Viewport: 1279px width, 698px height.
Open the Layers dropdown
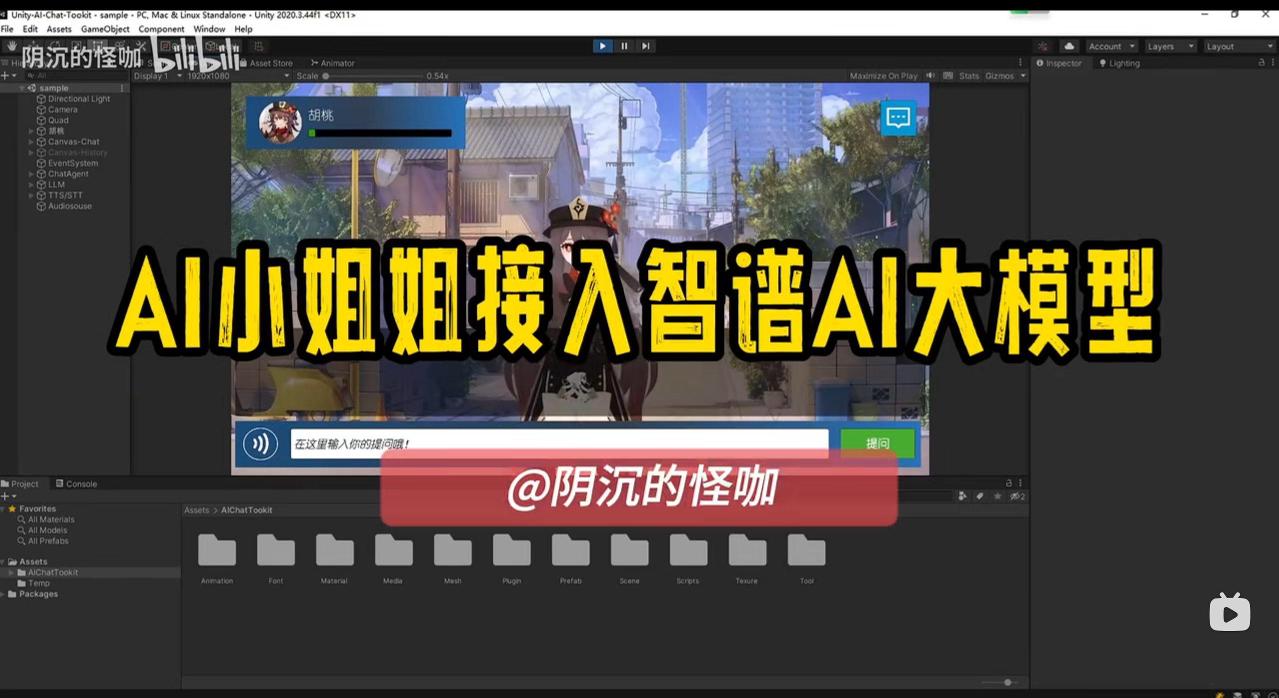click(x=1170, y=46)
